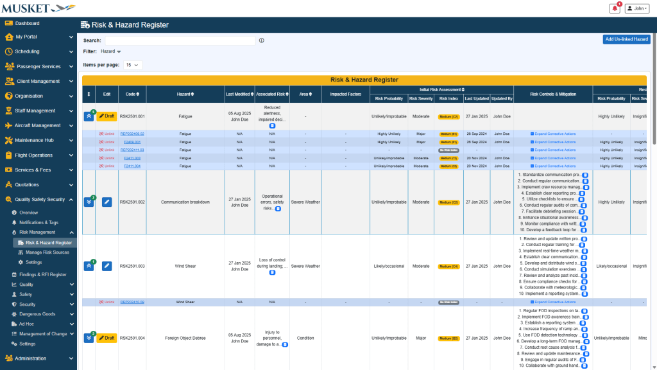657x370 pixels.
Task: Show full associated risk text for Fatigue
Action: [x=272, y=127]
